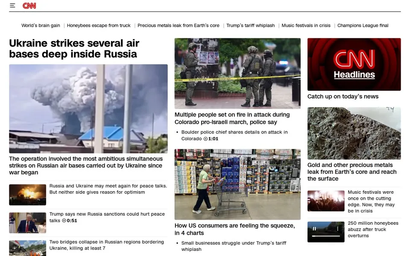Open "Honeybees escape from truck" topic
The width and height of the screenshot is (410, 256).
pyautogui.click(x=99, y=25)
